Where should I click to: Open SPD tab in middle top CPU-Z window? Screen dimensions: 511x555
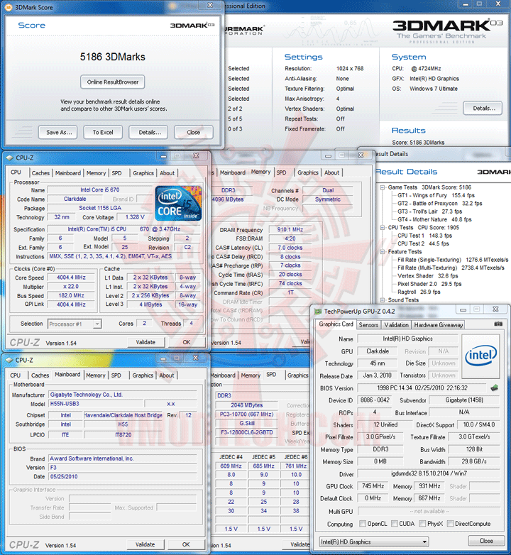281,172
